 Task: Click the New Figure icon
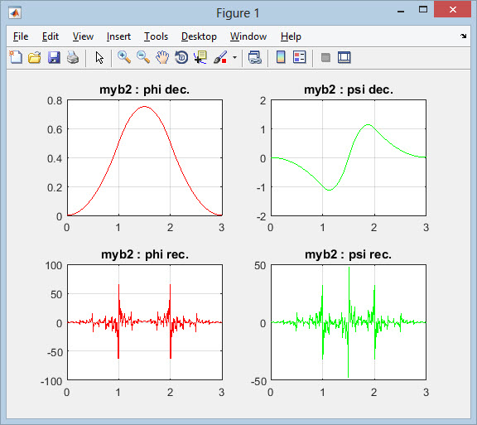pyautogui.click(x=16, y=57)
